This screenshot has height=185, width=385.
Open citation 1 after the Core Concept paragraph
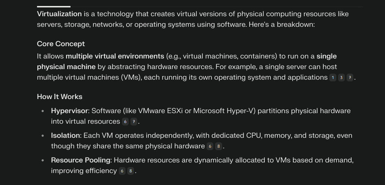(x=333, y=78)
